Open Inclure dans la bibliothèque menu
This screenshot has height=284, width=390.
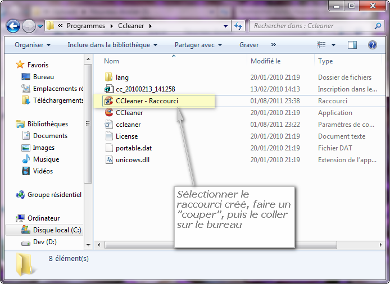pos(112,45)
